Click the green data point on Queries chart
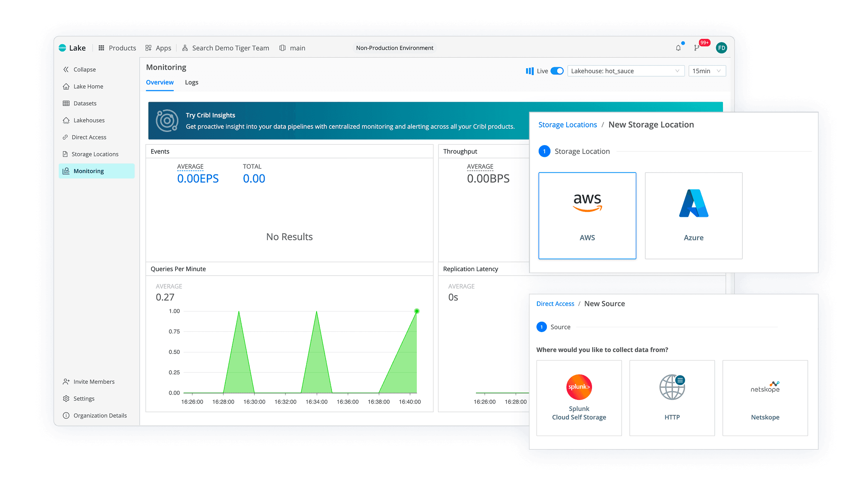 tap(417, 311)
